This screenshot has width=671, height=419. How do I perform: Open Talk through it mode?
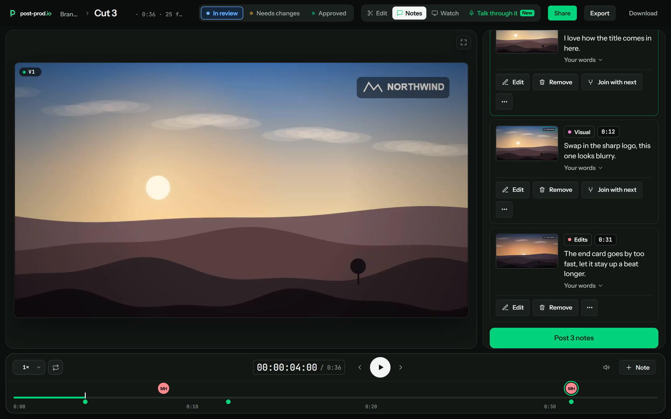click(501, 13)
